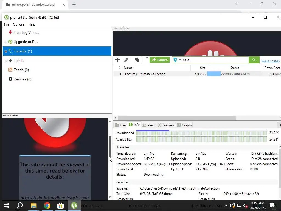The width and height of the screenshot is (281, 211).
Task: Click the Downloaded pieces bar
Action: point(201,133)
